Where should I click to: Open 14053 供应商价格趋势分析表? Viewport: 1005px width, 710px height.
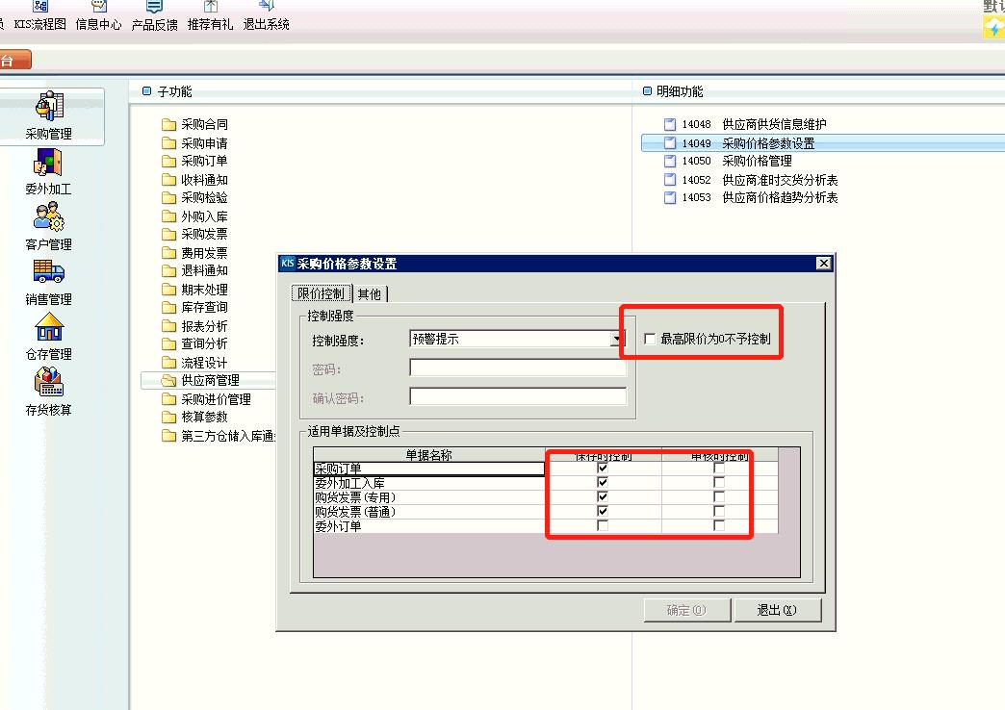(x=751, y=197)
